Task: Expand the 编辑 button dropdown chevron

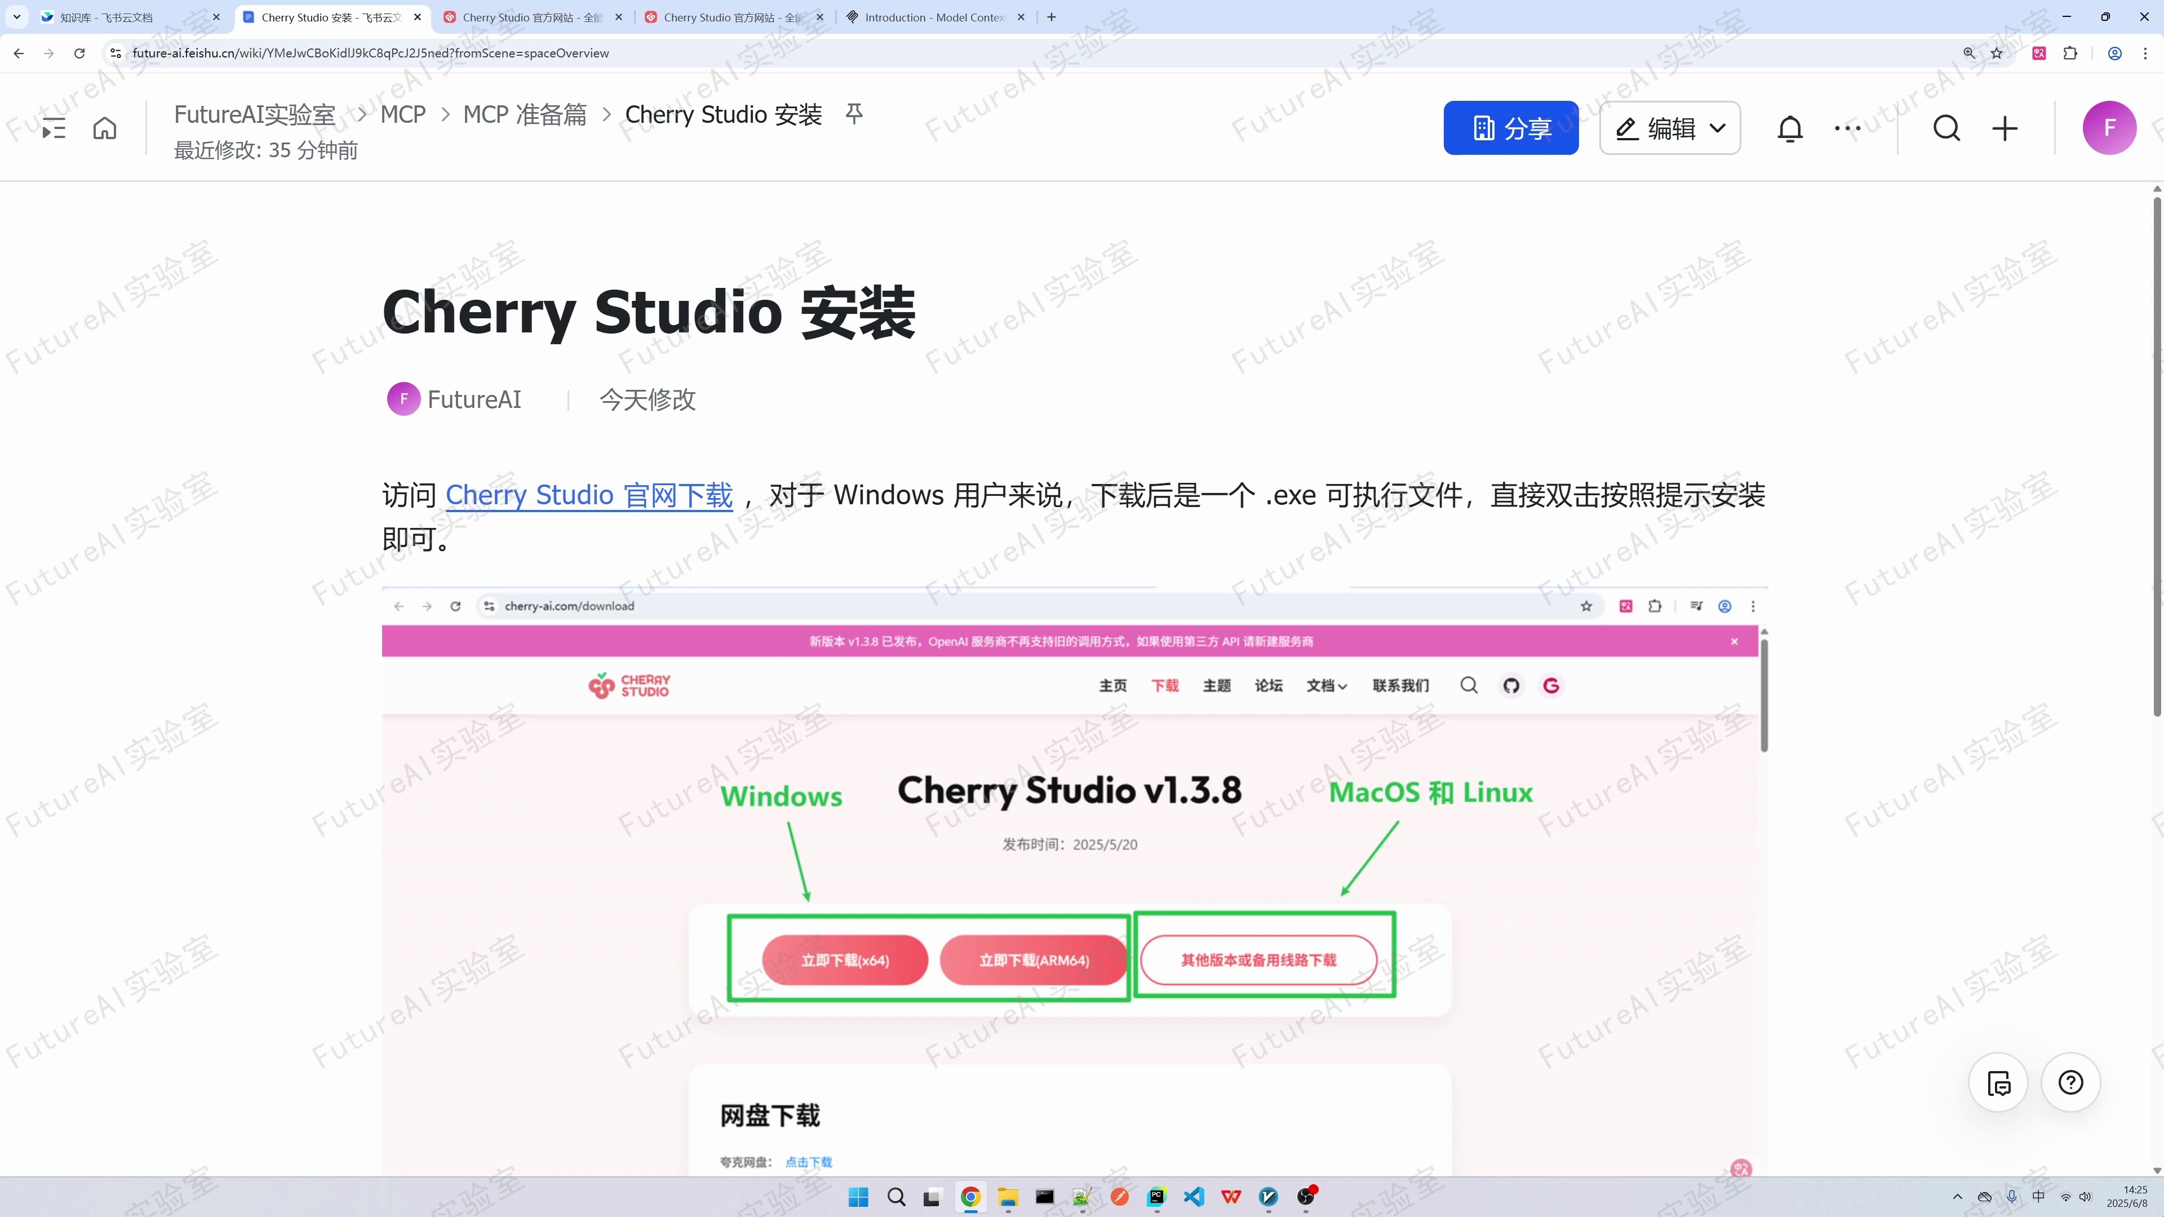Action: pyautogui.click(x=1718, y=128)
